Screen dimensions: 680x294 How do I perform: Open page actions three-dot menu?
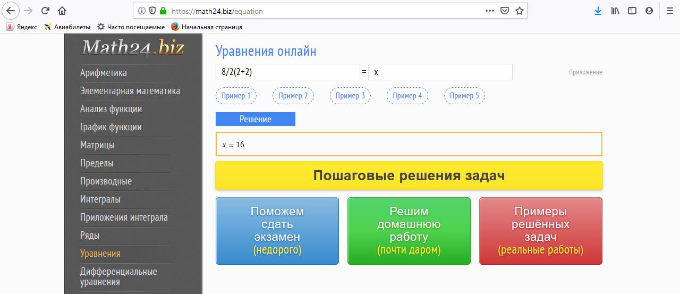point(490,11)
